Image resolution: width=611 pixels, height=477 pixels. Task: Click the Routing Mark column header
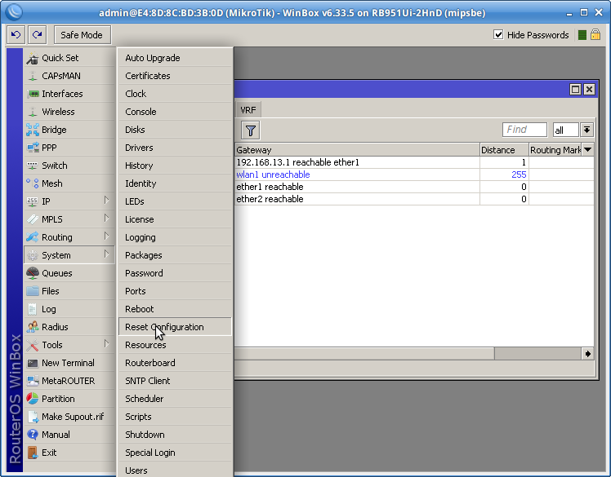pos(555,150)
